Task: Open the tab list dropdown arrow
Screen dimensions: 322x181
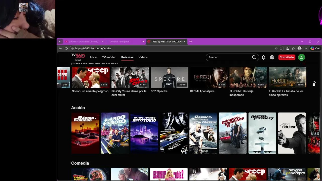Action: point(60,41)
